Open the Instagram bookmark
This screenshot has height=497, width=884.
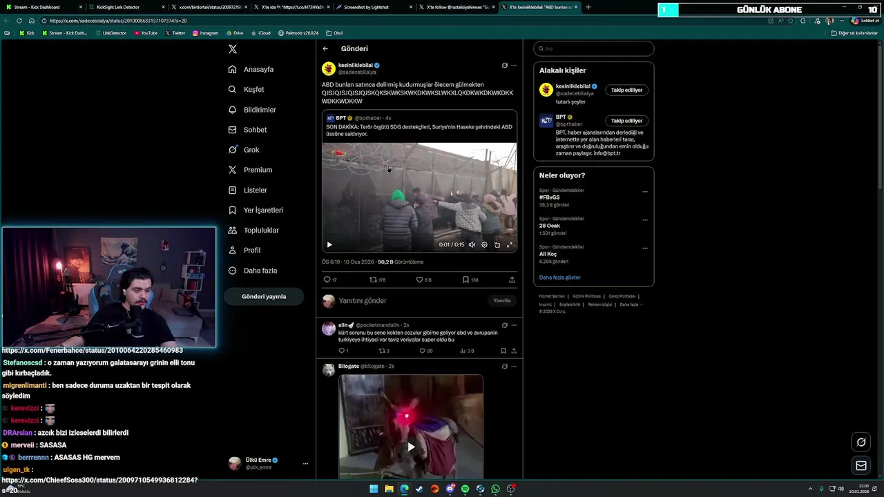(x=205, y=33)
